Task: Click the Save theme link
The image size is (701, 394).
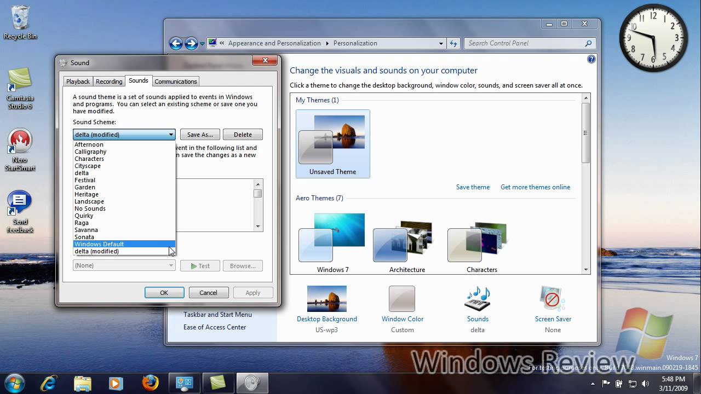Action: [473, 187]
